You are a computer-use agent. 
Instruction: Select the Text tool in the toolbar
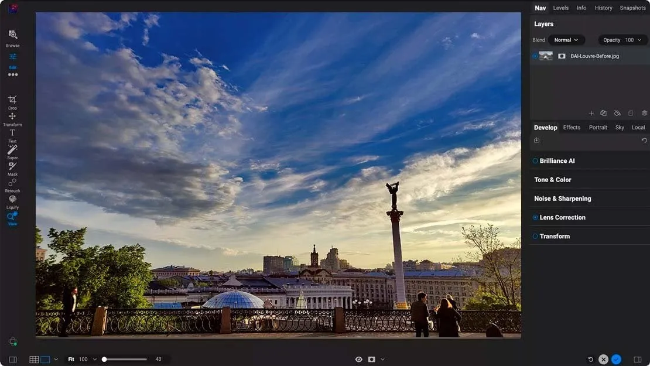tap(12, 134)
